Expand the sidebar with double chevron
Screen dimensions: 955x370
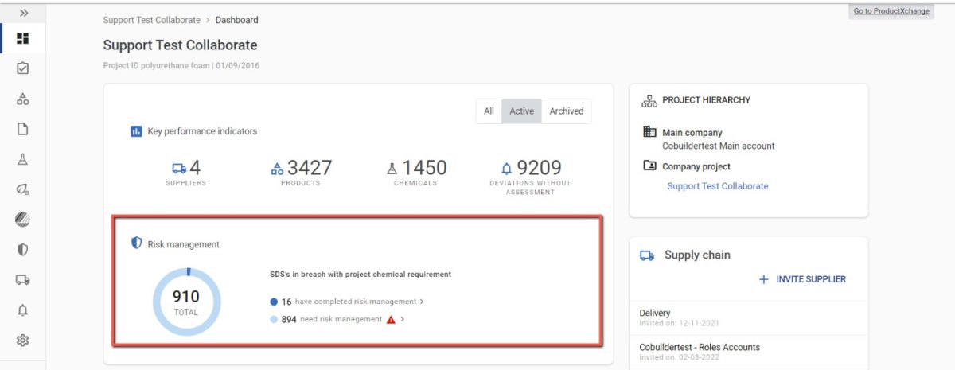tap(23, 13)
